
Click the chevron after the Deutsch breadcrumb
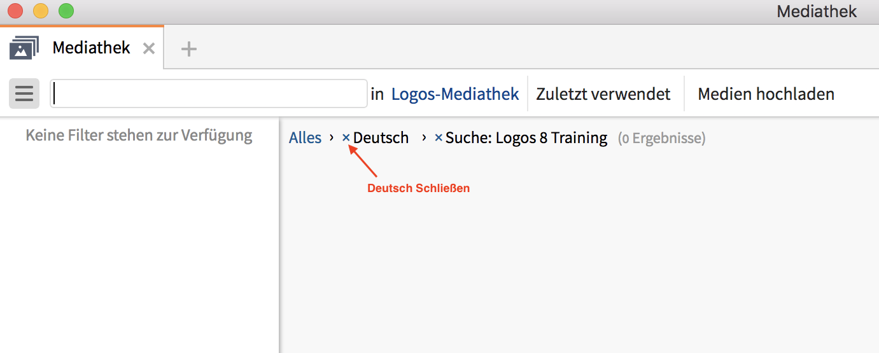[424, 137]
